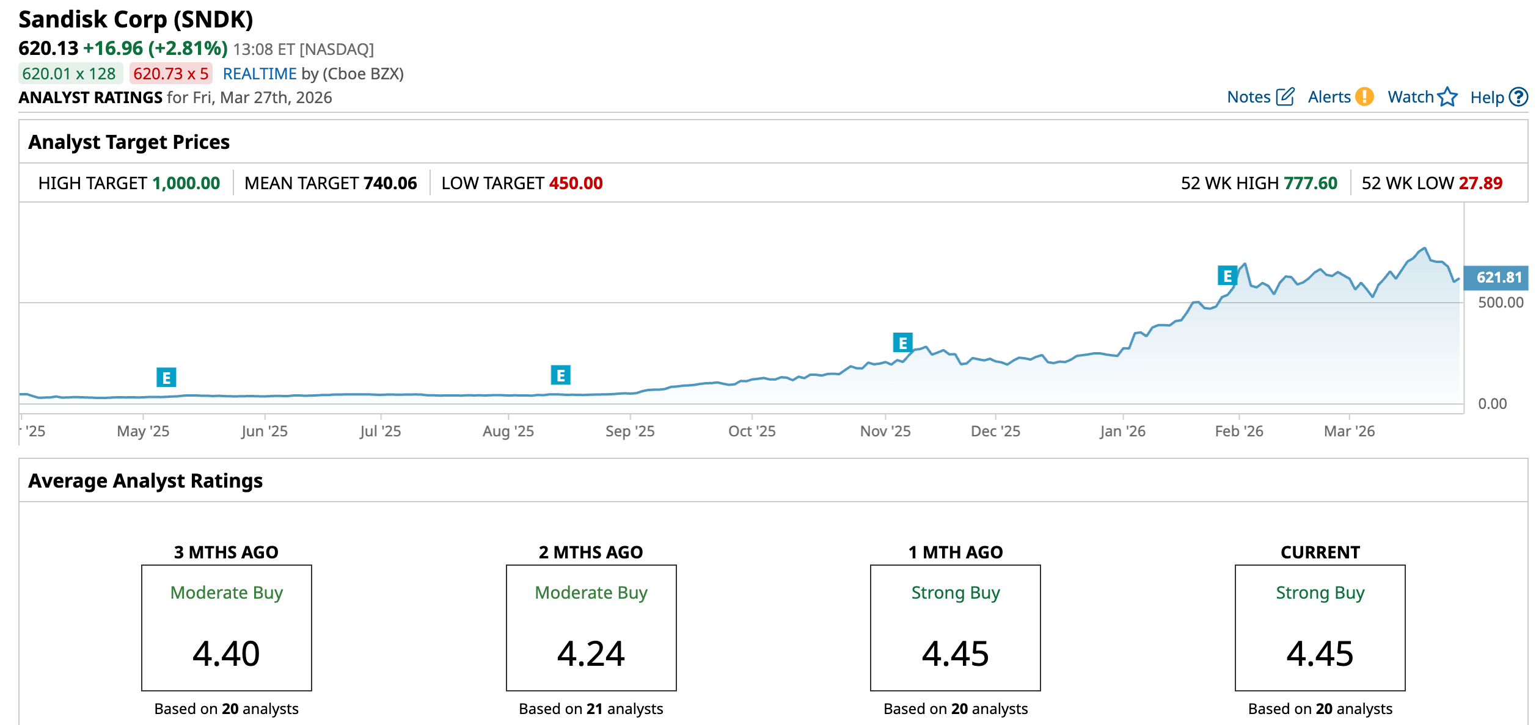Open Help question mark icon
Screen dimensions: 1536x725
point(1518,97)
